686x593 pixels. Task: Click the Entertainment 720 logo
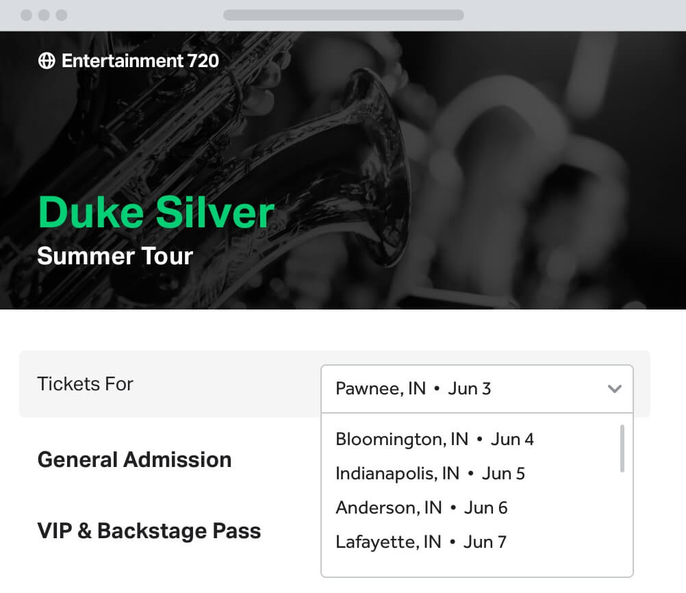tap(140, 60)
